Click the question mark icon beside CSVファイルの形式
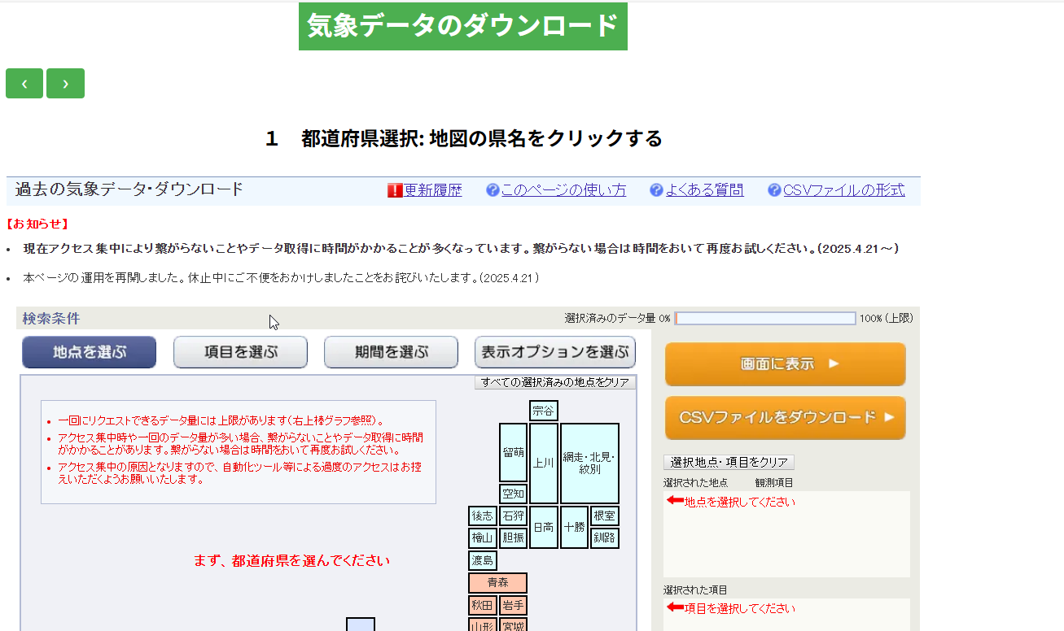The width and height of the screenshot is (1064, 631). 772,189
